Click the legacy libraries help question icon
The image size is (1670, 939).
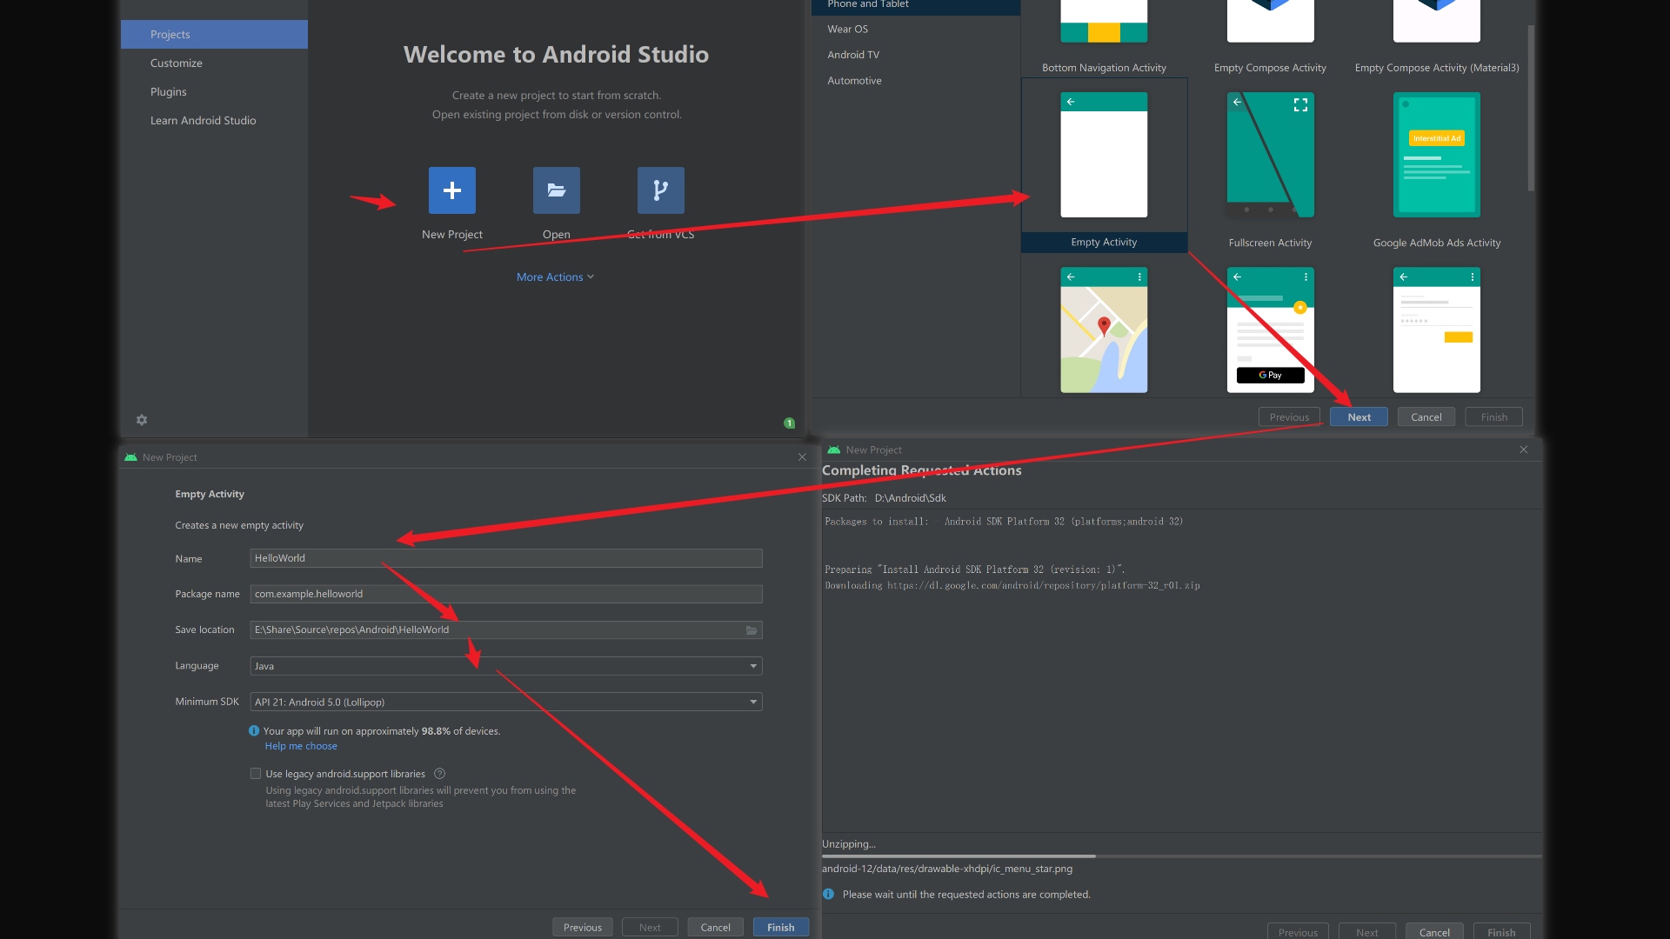coord(439,774)
